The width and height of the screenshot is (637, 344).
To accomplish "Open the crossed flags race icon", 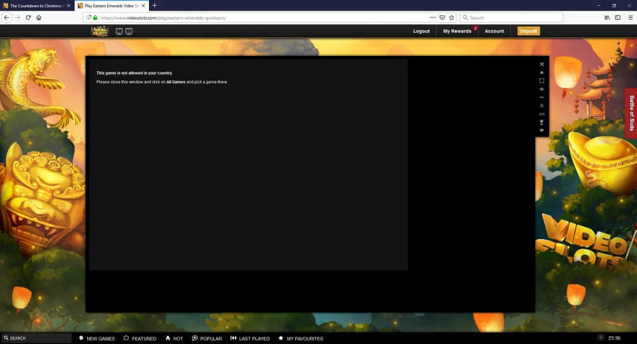I will point(541,114).
